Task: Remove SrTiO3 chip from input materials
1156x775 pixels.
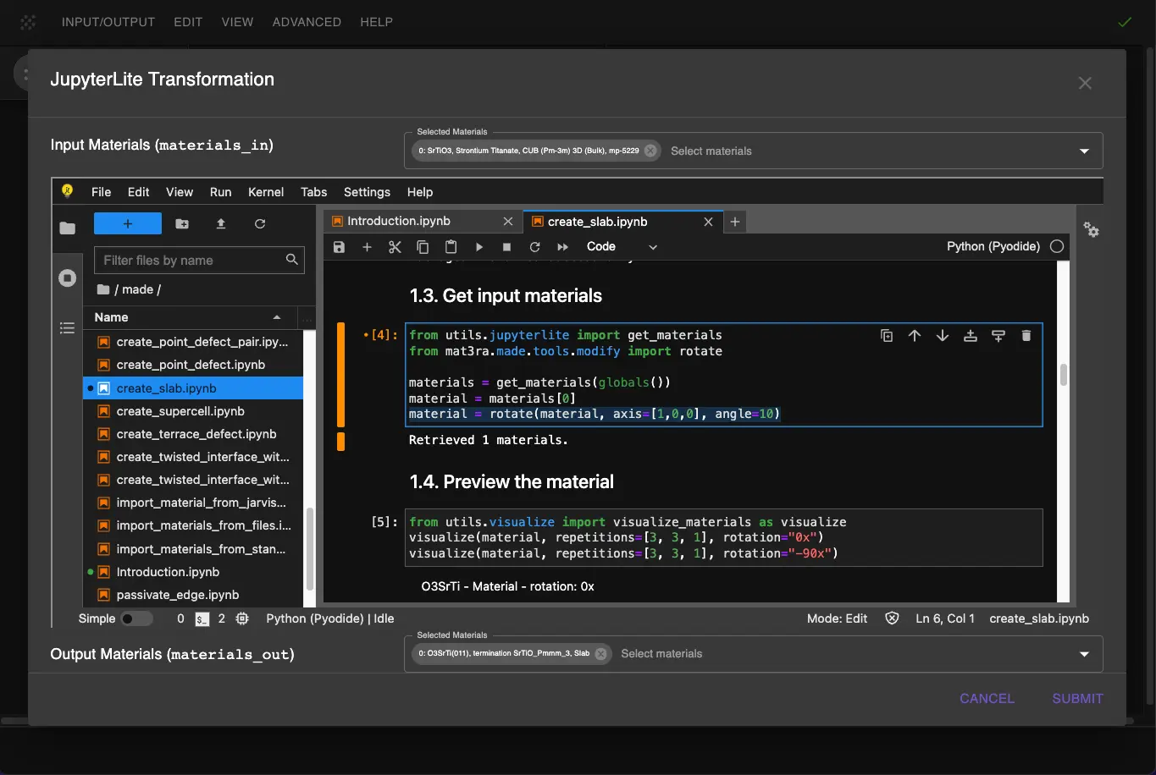Action: (650, 151)
